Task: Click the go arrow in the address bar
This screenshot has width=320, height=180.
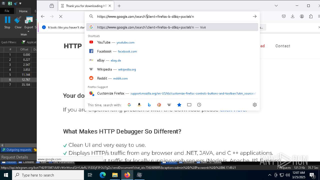Action: [254, 16]
